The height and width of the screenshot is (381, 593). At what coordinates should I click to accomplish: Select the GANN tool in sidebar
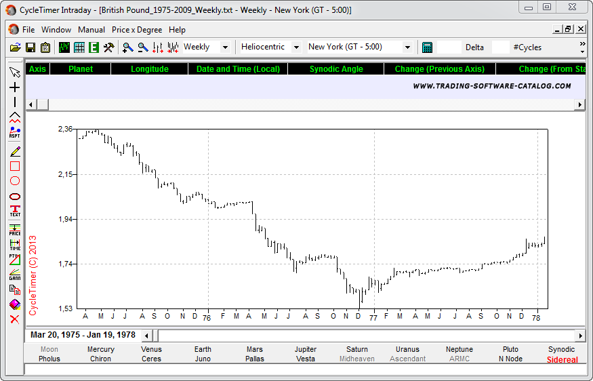(x=15, y=274)
